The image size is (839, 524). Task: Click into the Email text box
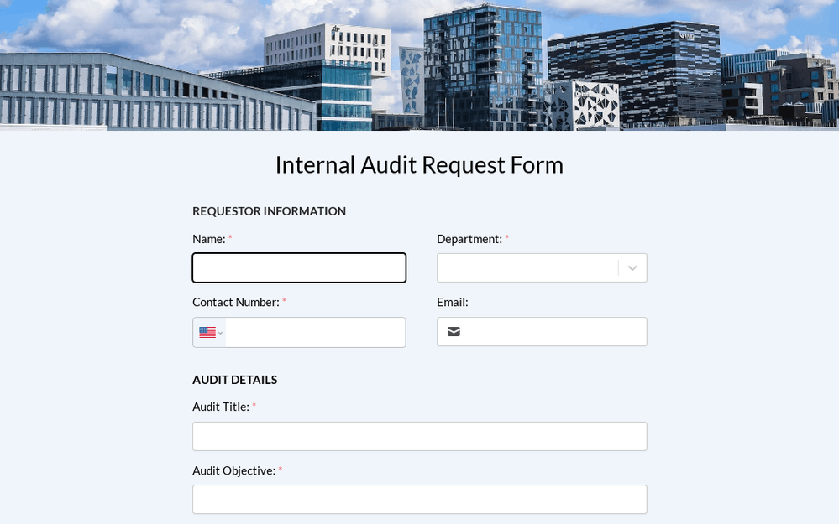click(x=554, y=332)
